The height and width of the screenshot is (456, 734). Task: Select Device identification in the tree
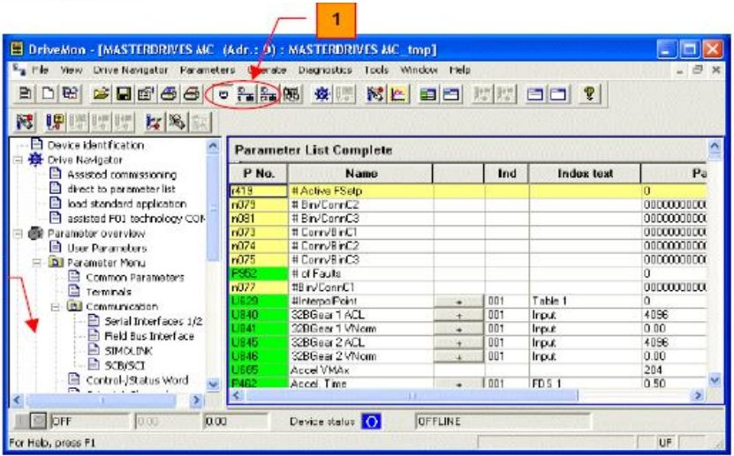pos(95,146)
